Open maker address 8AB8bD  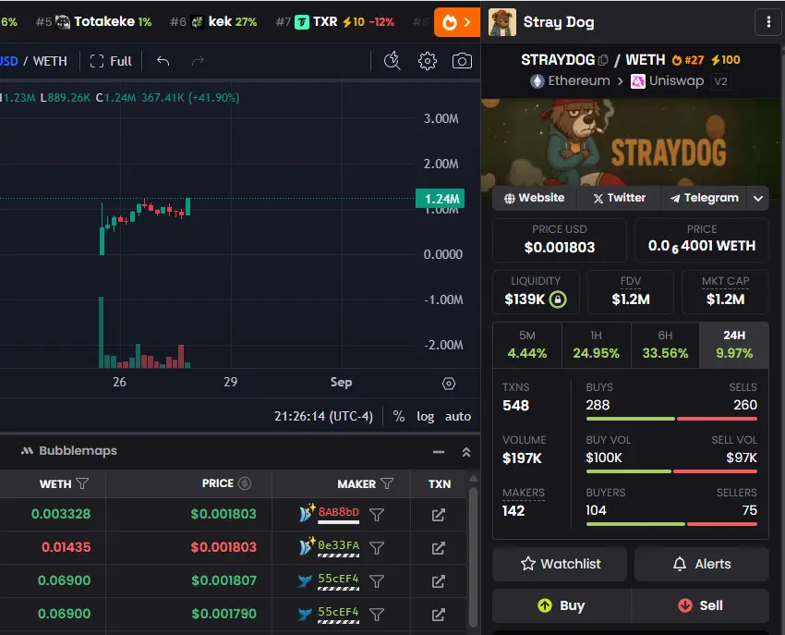tap(339, 512)
